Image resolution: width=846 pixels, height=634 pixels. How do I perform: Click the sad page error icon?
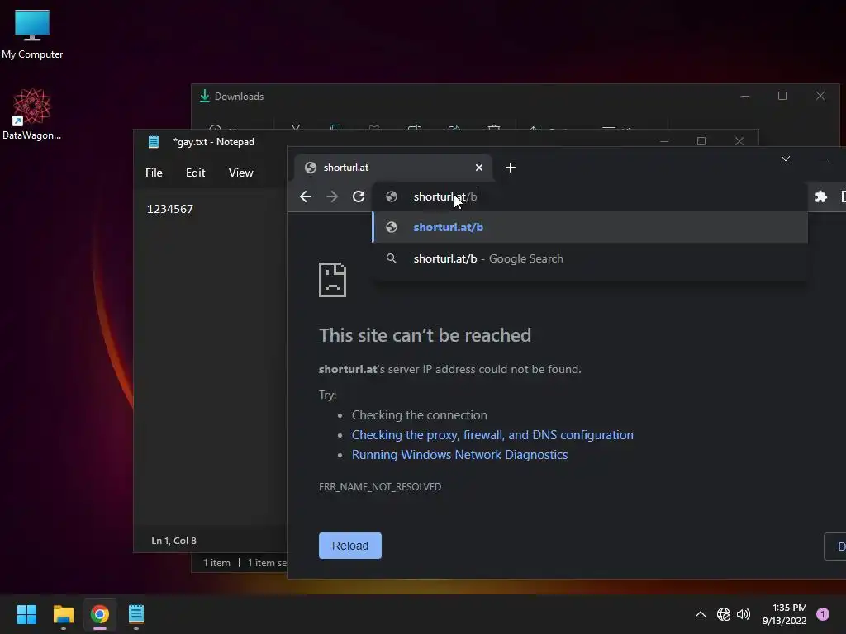(x=332, y=280)
